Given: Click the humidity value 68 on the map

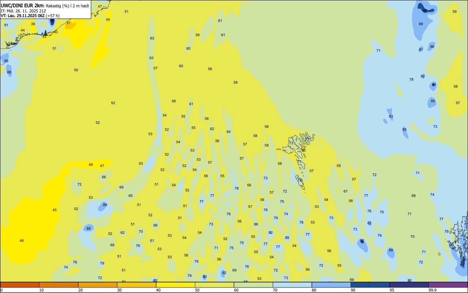Looking at the screenshot, I should pos(414,196).
